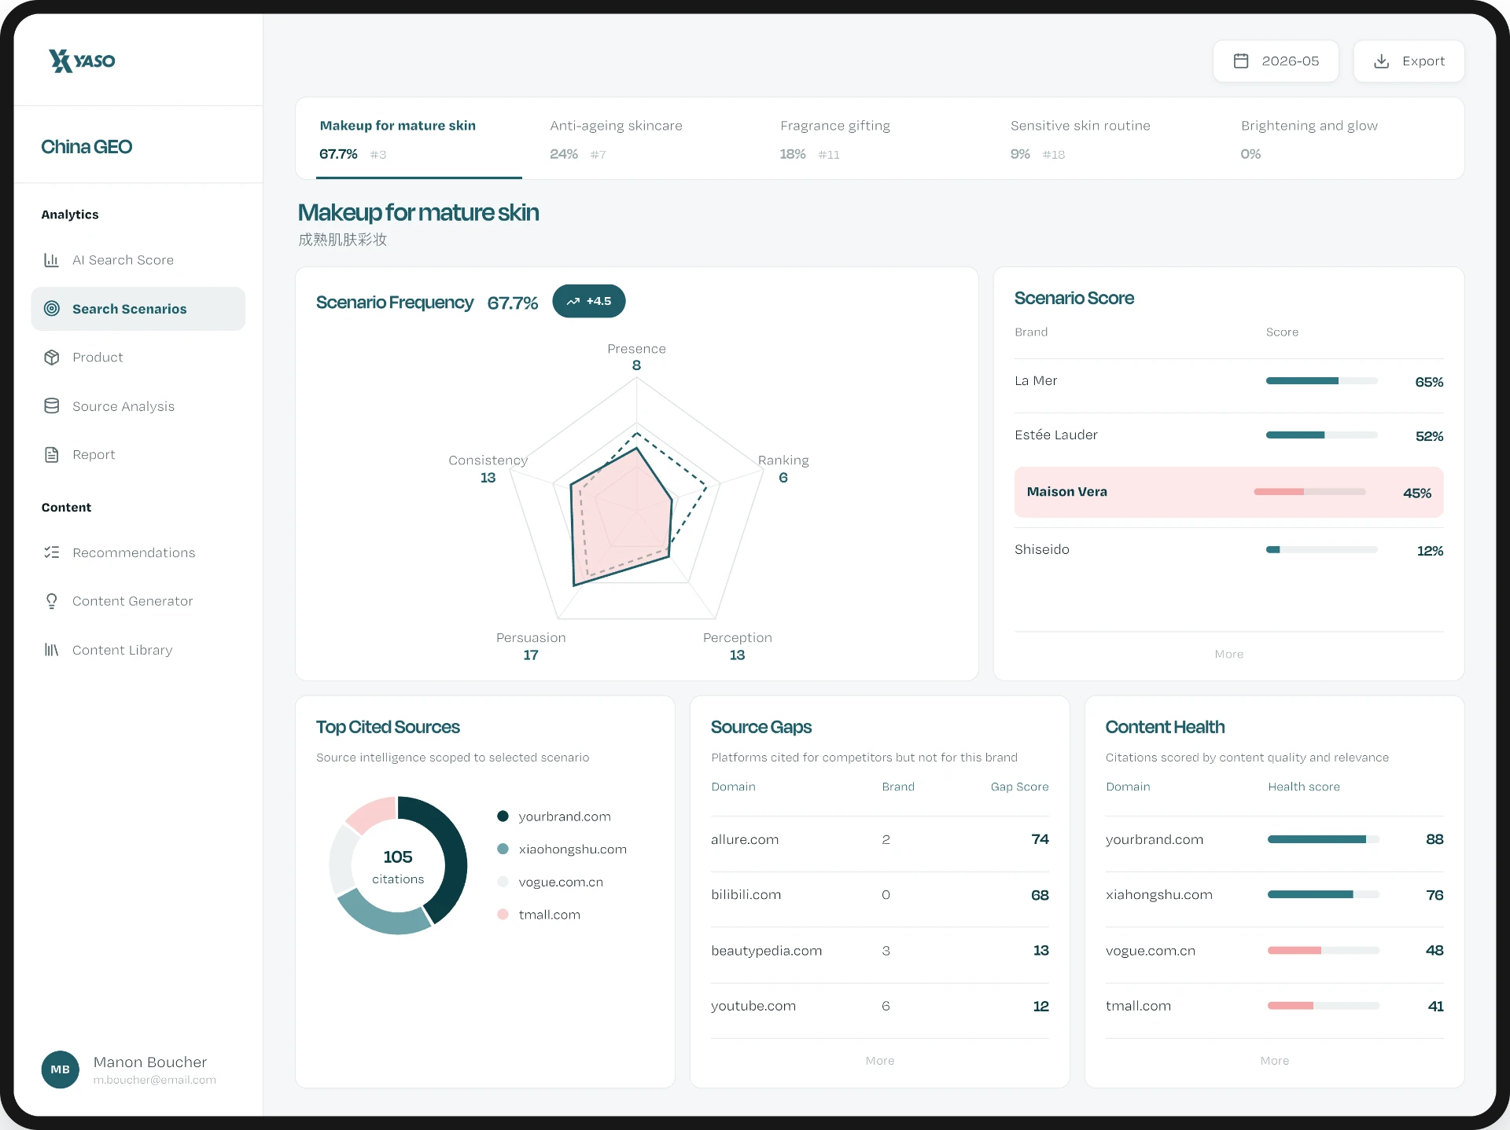Image resolution: width=1510 pixels, height=1130 pixels.
Task: Open Manon Boucher account profile
Action: click(129, 1069)
